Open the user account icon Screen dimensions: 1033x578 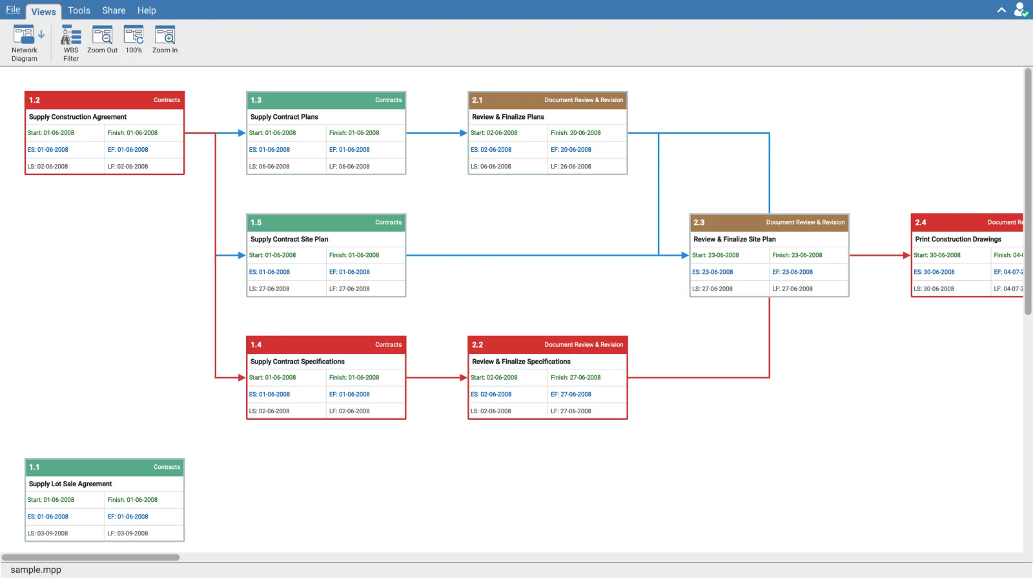coord(1021,10)
